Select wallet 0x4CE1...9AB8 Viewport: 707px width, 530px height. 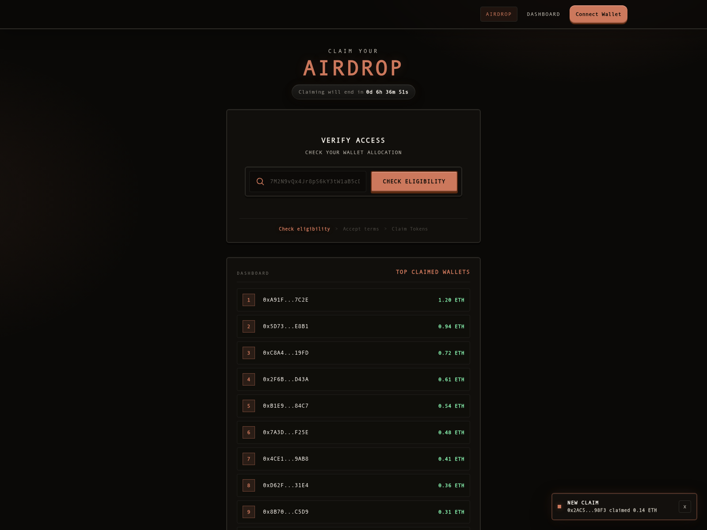point(286,459)
